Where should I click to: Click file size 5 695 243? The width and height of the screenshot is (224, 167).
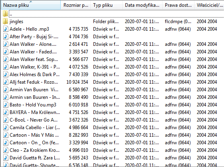click(78, 157)
